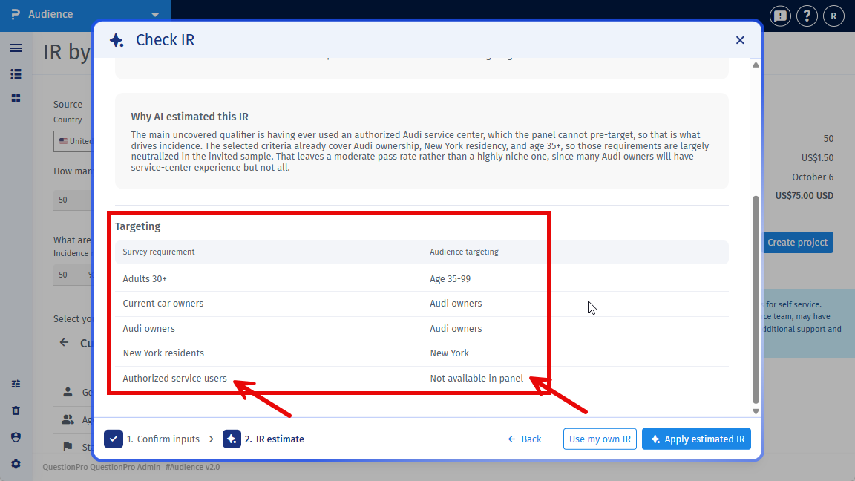Click the dialog scrollbar up arrow
The image size is (855, 481).
tap(756, 65)
